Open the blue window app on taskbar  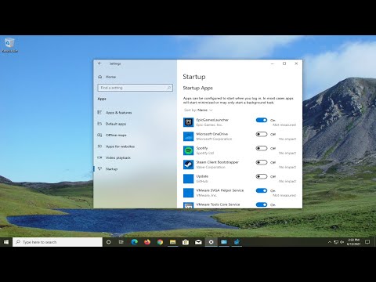point(224,242)
